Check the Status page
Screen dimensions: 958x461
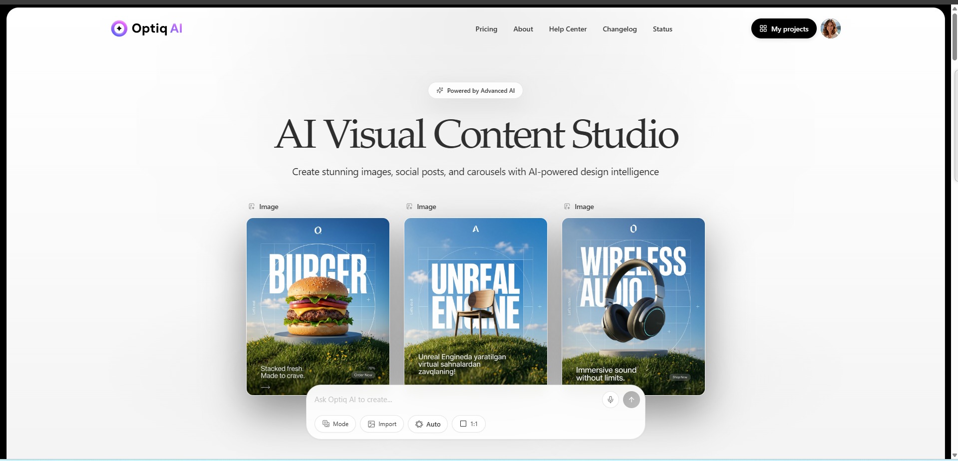(x=662, y=29)
